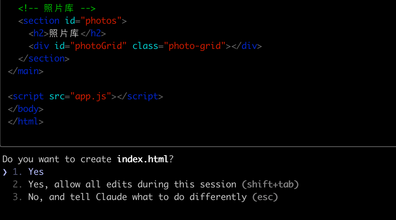Click the opening section tag name
The height and width of the screenshot is (220, 396).
click(x=41, y=21)
